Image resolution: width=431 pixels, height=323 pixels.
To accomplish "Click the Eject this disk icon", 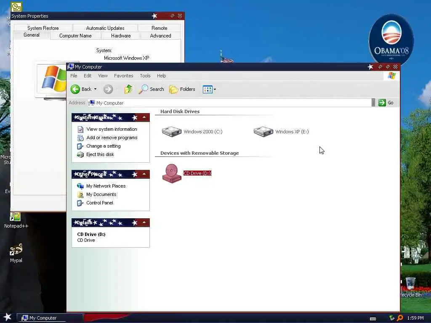I will coord(80,155).
